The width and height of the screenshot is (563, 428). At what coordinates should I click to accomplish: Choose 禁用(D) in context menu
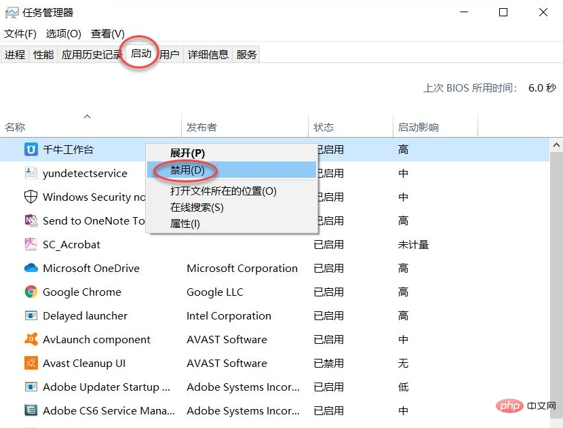(231, 170)
